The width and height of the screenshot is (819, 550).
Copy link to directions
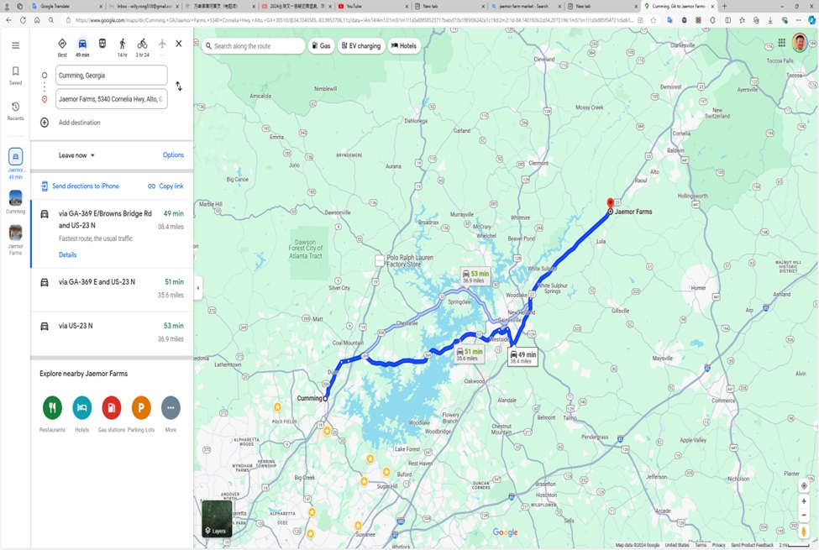(x=165, y=186)
